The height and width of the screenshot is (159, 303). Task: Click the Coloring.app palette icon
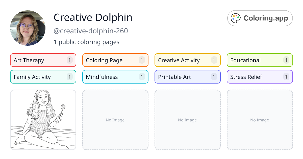235,18
